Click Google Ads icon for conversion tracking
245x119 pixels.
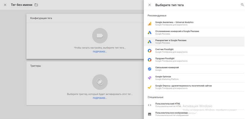click(150, 33)
